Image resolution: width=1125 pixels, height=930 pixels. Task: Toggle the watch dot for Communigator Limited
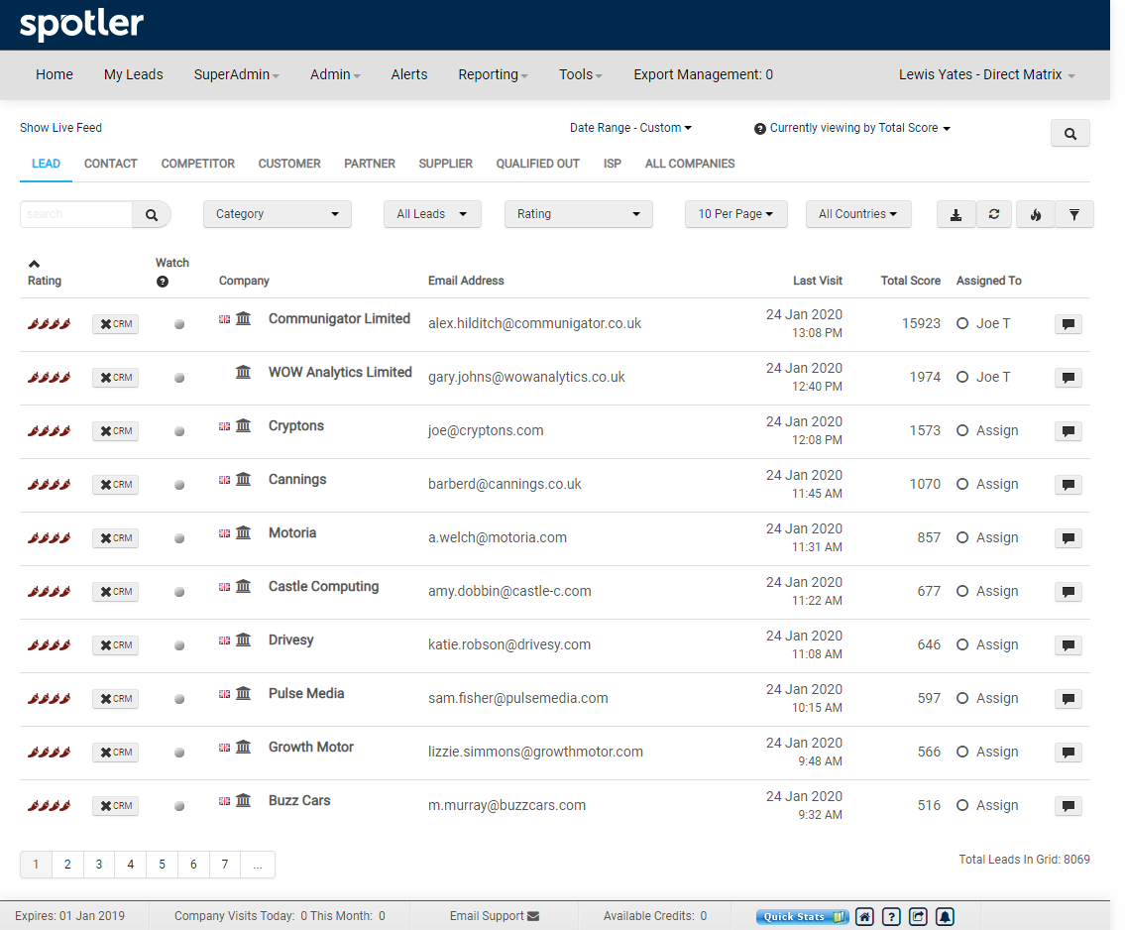click(x=179, y=324)
